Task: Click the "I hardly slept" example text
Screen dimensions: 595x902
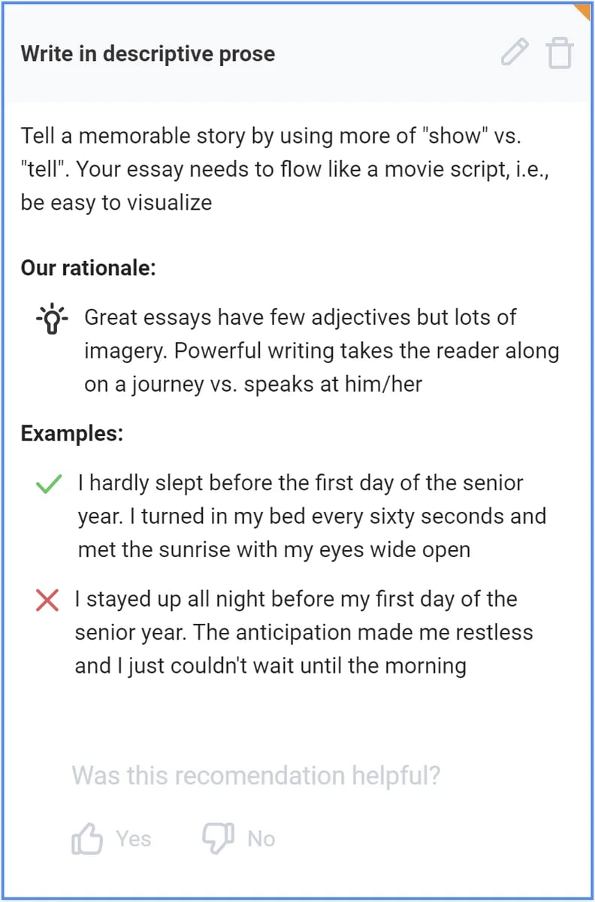Action: pos(312,516)
